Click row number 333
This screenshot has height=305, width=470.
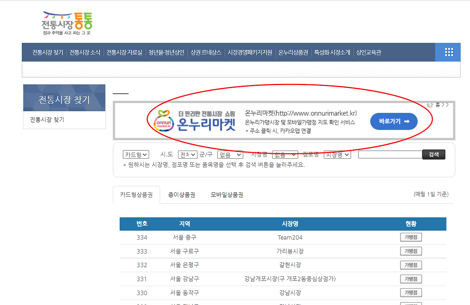(x=142, y=251)
